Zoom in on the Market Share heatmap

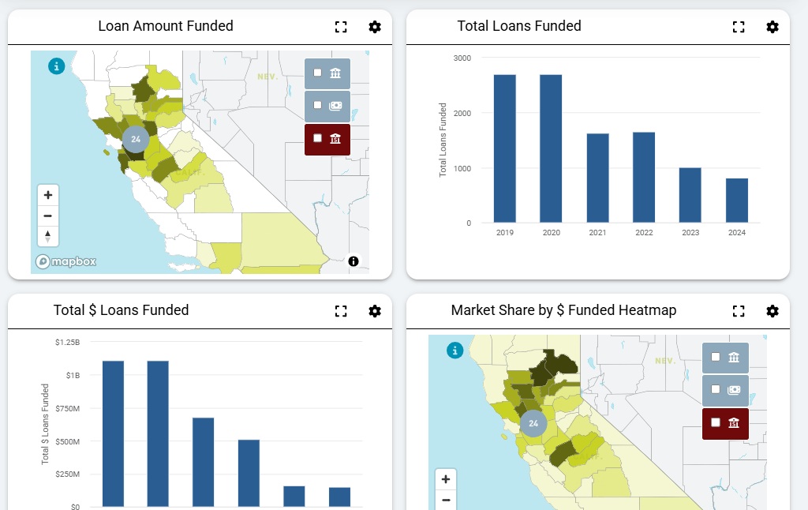pyautogui.click(x=446, y=479)
